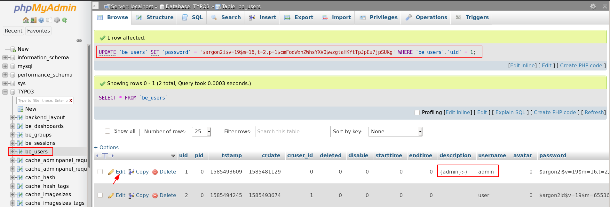Sort by the username column header

(x=492, y=156)
